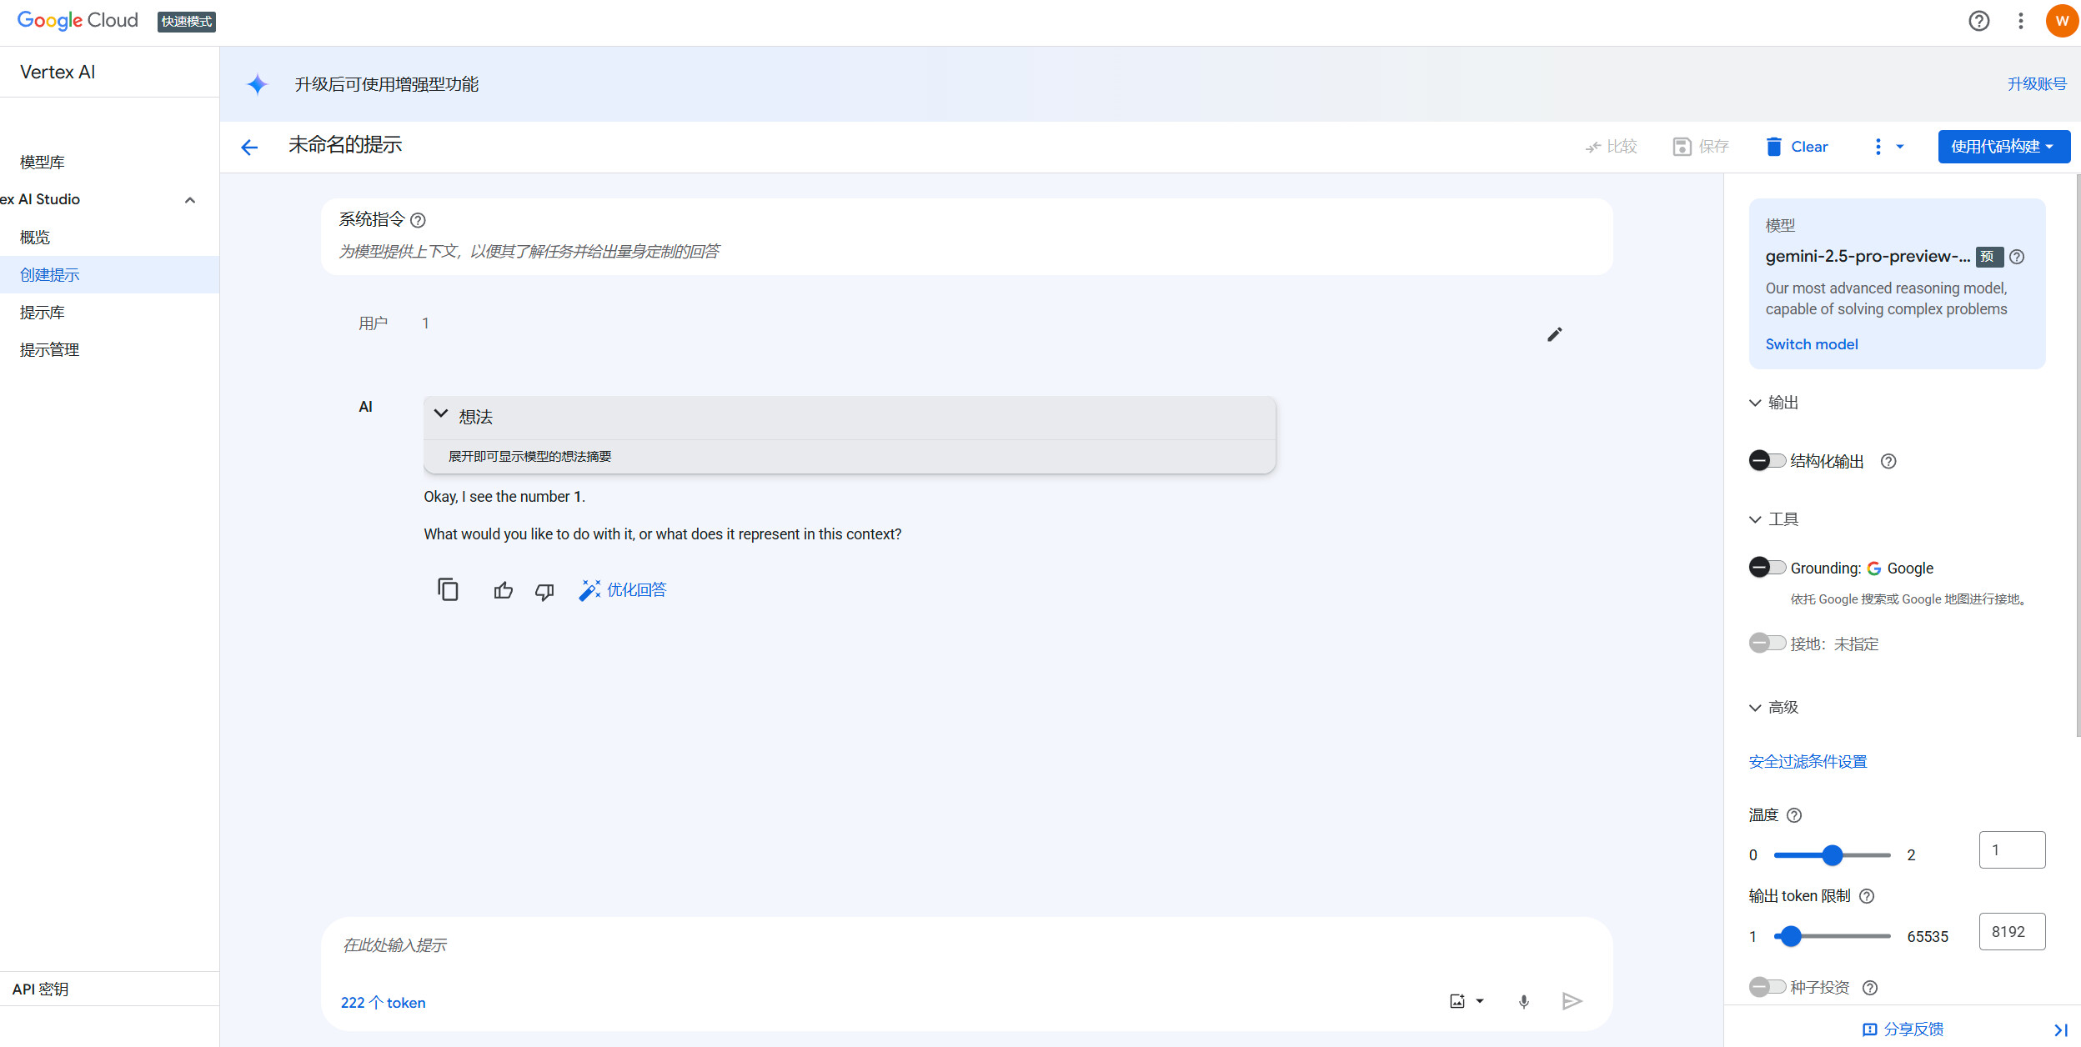
Task: Click the back arrow beside 未命名的提示
Action: coord(249,148)
